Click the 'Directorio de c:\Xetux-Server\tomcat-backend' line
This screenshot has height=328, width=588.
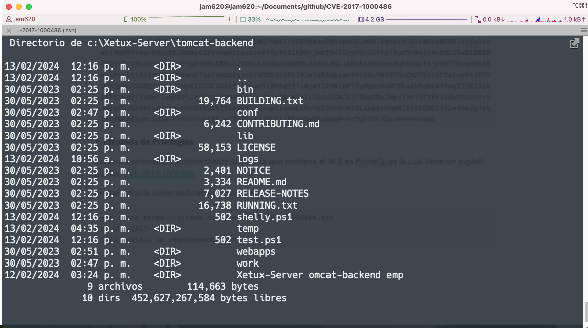click(x=131, y=43)
